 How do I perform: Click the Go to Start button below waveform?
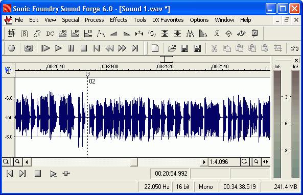[x=10, y=173]
